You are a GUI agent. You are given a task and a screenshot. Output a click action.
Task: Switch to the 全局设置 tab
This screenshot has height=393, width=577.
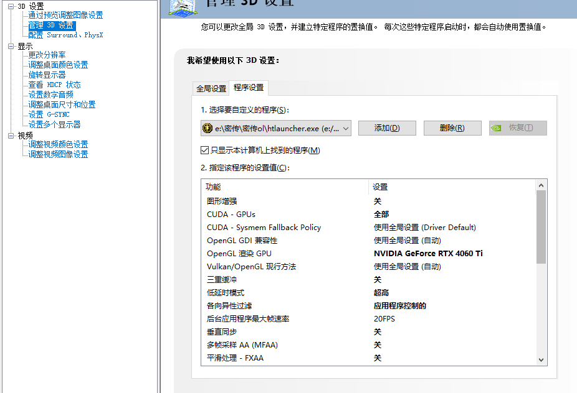click(x=211, y=88)
